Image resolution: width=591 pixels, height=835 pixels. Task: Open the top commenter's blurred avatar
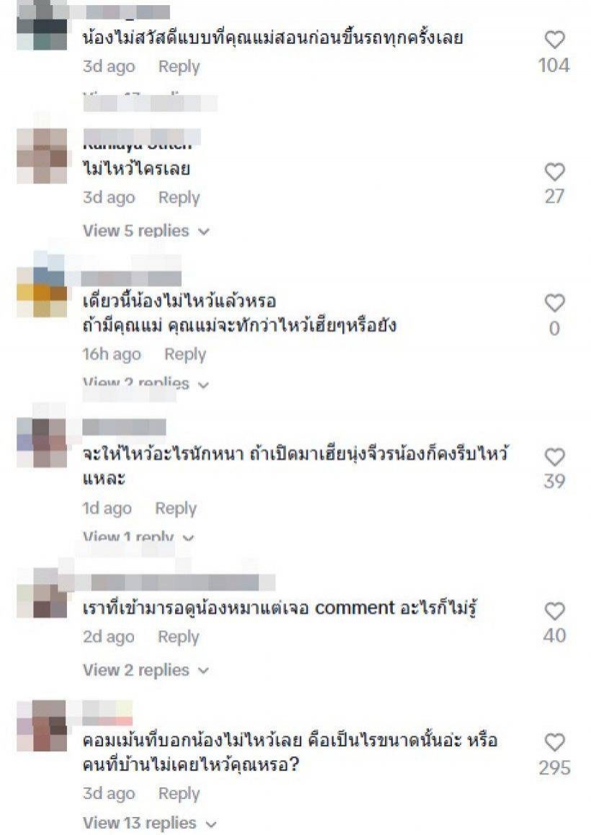(42, 25)
